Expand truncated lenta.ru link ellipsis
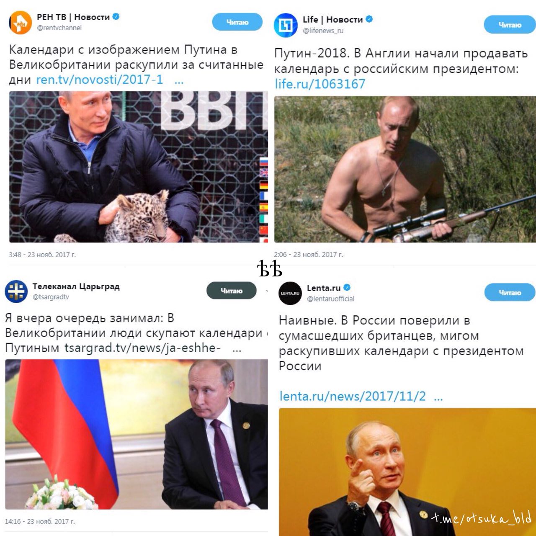536x536 pixels. 438,398
